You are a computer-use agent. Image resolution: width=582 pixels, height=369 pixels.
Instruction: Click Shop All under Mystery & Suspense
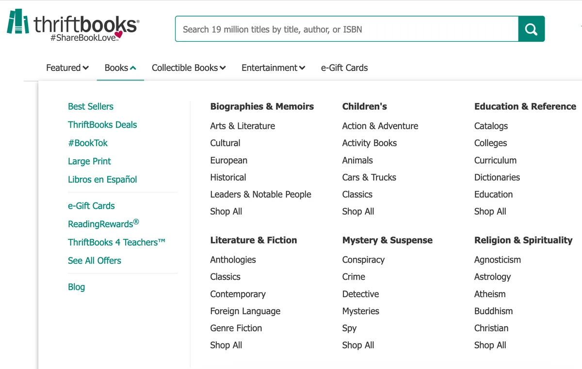pos(358,345)
